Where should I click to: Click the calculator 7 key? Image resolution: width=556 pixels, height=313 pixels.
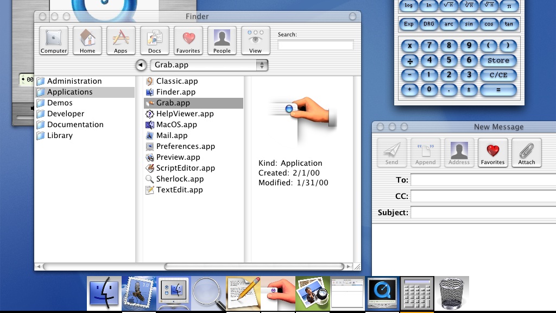click(x=429, y=46)
